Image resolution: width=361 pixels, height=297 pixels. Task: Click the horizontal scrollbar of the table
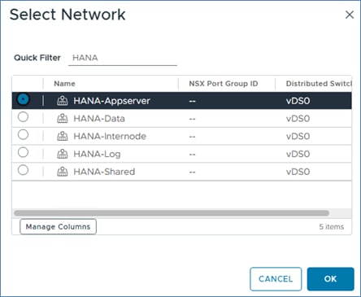(172, 213)
